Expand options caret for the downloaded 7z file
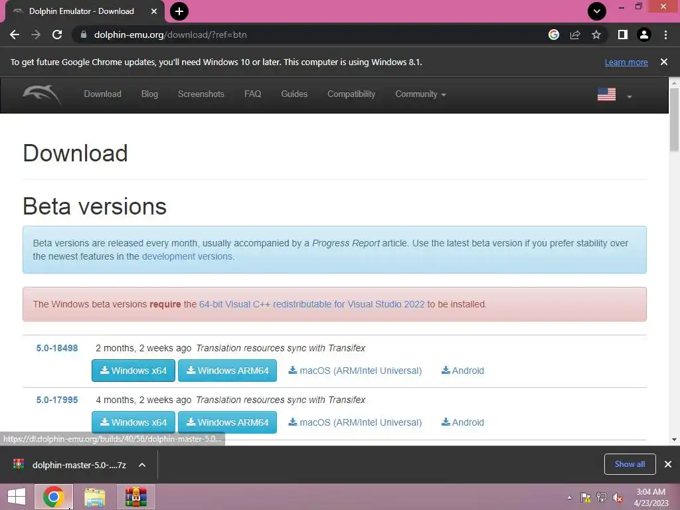 point(142,465)
